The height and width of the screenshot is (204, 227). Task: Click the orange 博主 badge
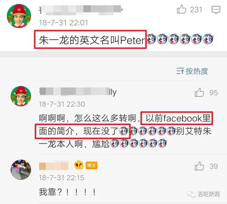point(92,165)
